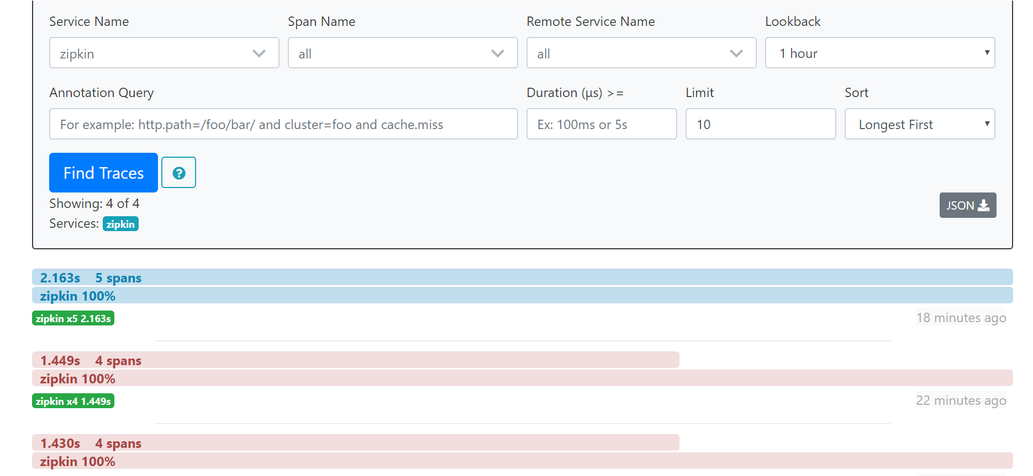Click the green zipkin x4 1.449s badge
The width and height of the screenshot is (1033, 476).
73,401
